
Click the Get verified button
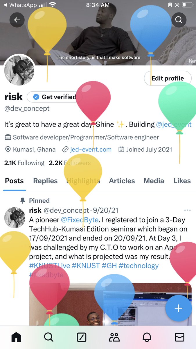(x=55, y=97)
